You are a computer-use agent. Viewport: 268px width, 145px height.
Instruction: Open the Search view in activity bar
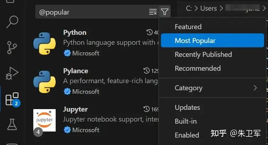point(12,22)
